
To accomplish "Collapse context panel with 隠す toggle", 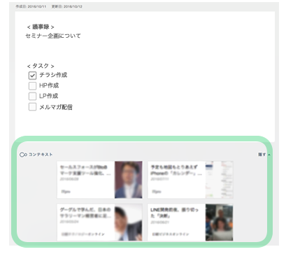I will (x=264, y=155).
